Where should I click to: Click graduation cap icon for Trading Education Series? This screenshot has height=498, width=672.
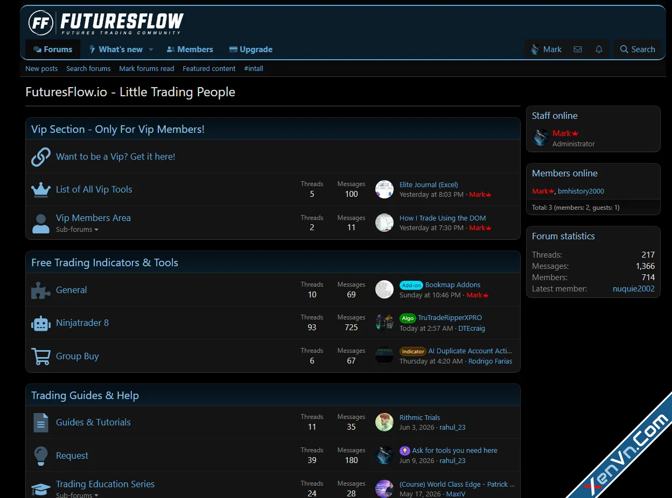[41, 489]
